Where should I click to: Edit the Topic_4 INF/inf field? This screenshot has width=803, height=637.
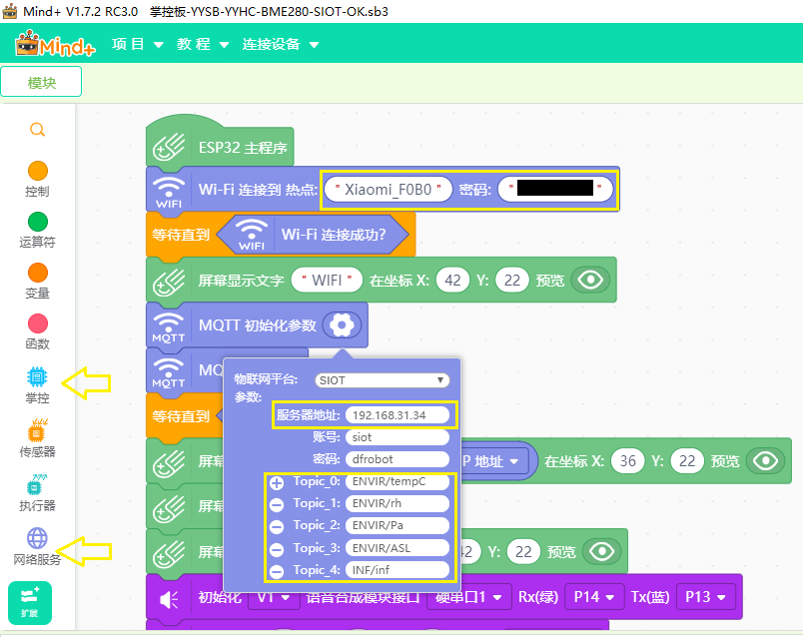398,570
